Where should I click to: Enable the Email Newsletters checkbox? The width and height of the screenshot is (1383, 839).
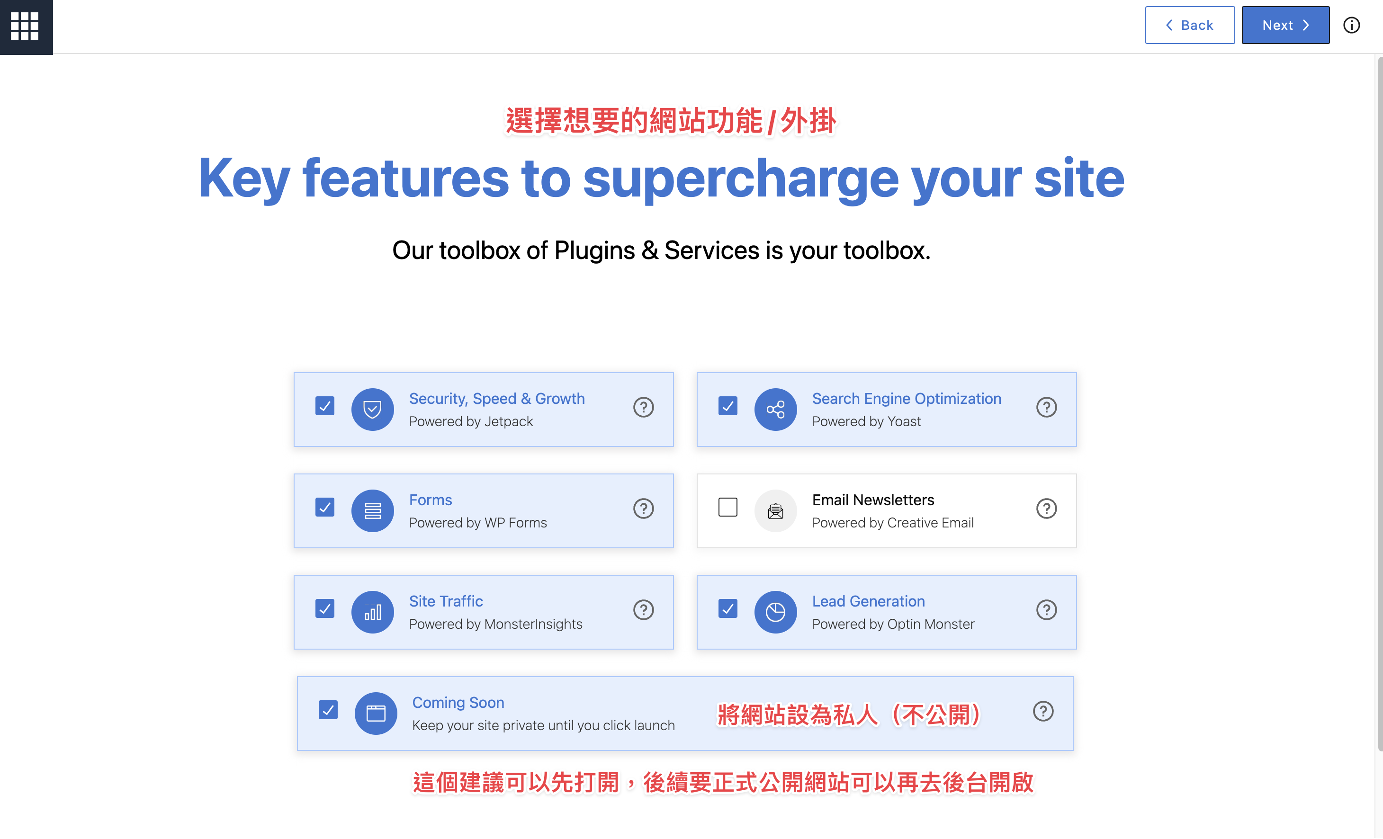(727, 507)
